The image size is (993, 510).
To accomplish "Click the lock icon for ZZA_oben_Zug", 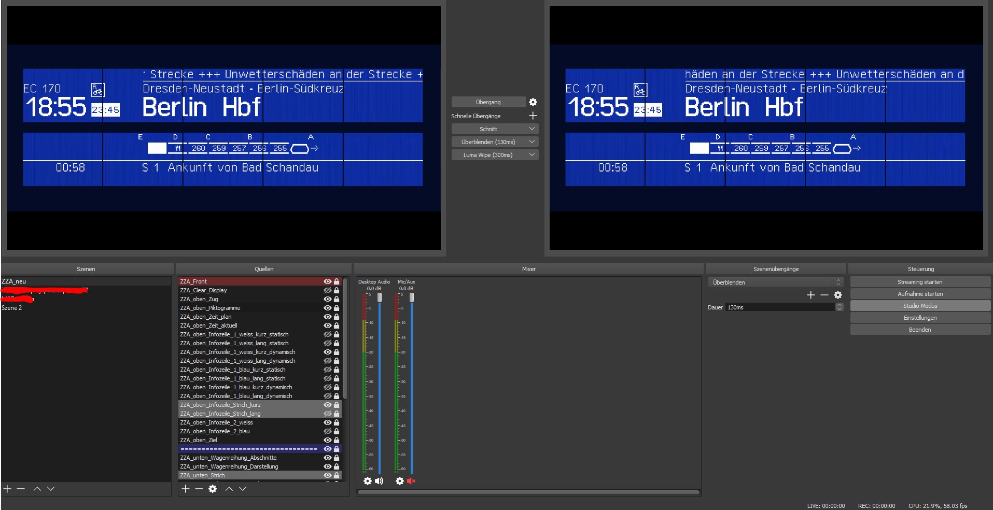I will (x=337, y=299).
